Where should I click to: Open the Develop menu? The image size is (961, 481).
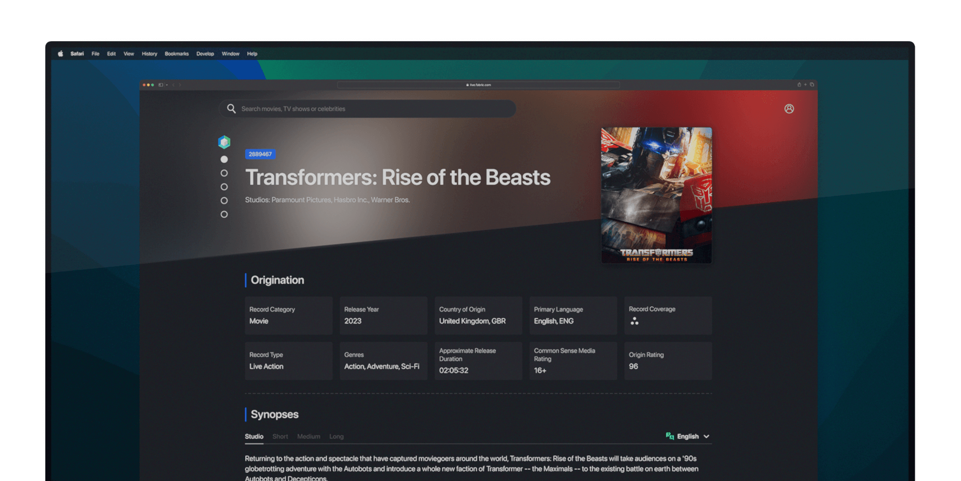pyautogui.click(x=205, y=53)
